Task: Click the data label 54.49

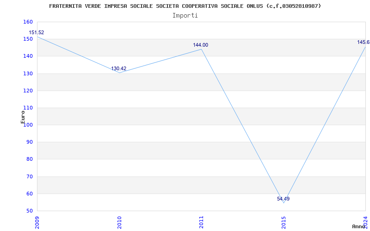Action: point(283,199)
